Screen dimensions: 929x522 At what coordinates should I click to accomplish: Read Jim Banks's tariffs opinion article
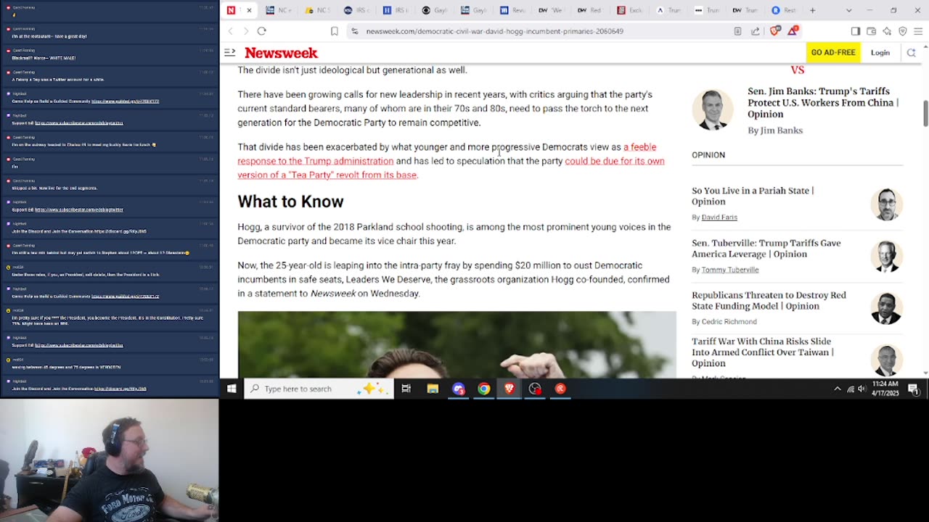[x=823, y=103]
